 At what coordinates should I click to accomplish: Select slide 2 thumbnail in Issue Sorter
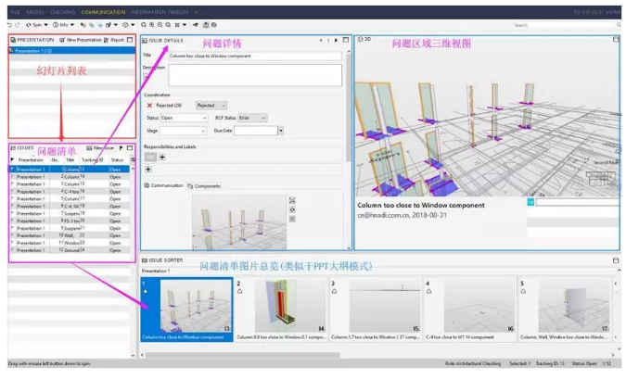281,310
